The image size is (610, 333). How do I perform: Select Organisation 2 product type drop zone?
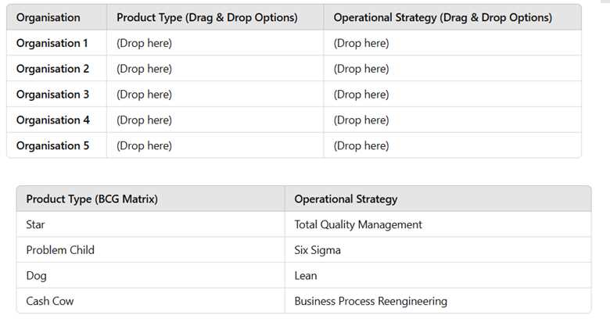point(144,69)
